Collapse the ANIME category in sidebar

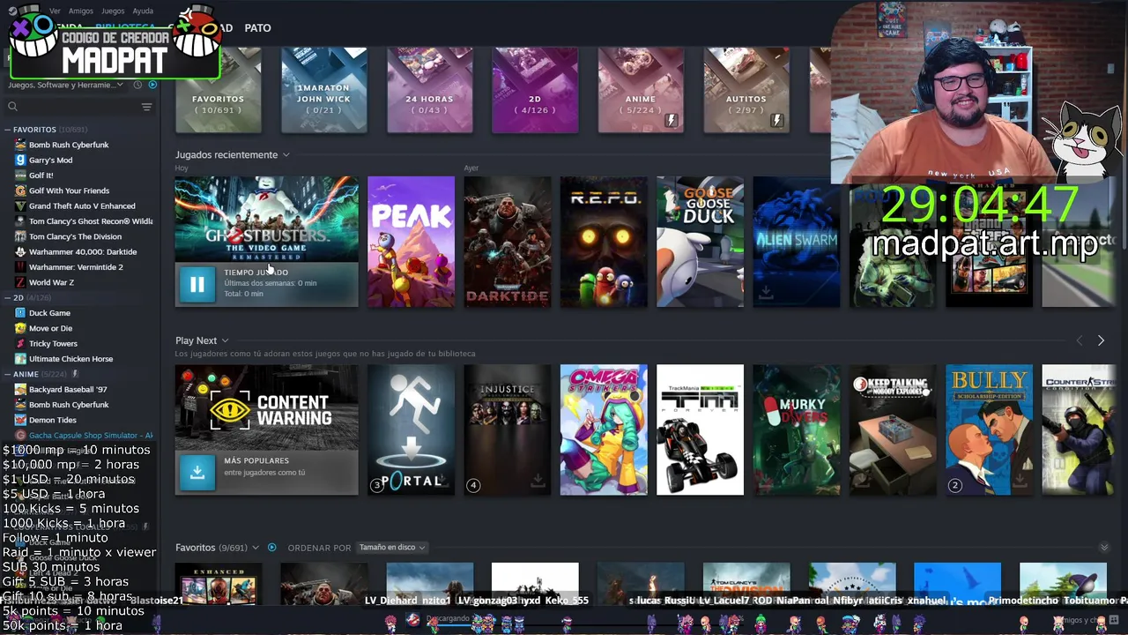[8, 374]
